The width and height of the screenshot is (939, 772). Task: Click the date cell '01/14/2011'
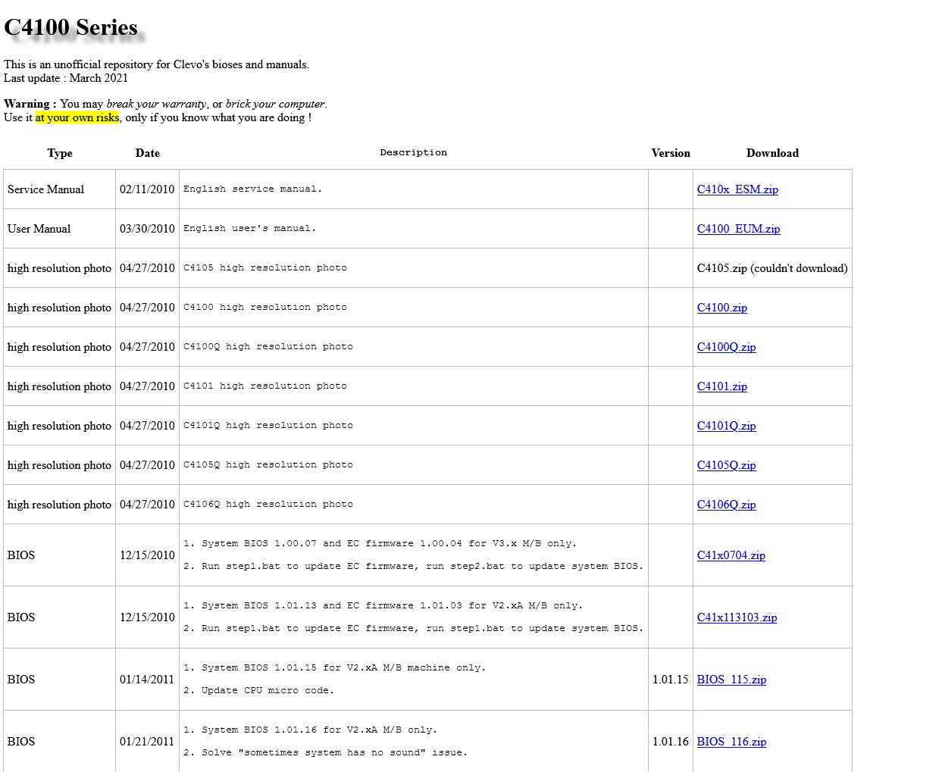pyautogui.click(x=147, y=680)
